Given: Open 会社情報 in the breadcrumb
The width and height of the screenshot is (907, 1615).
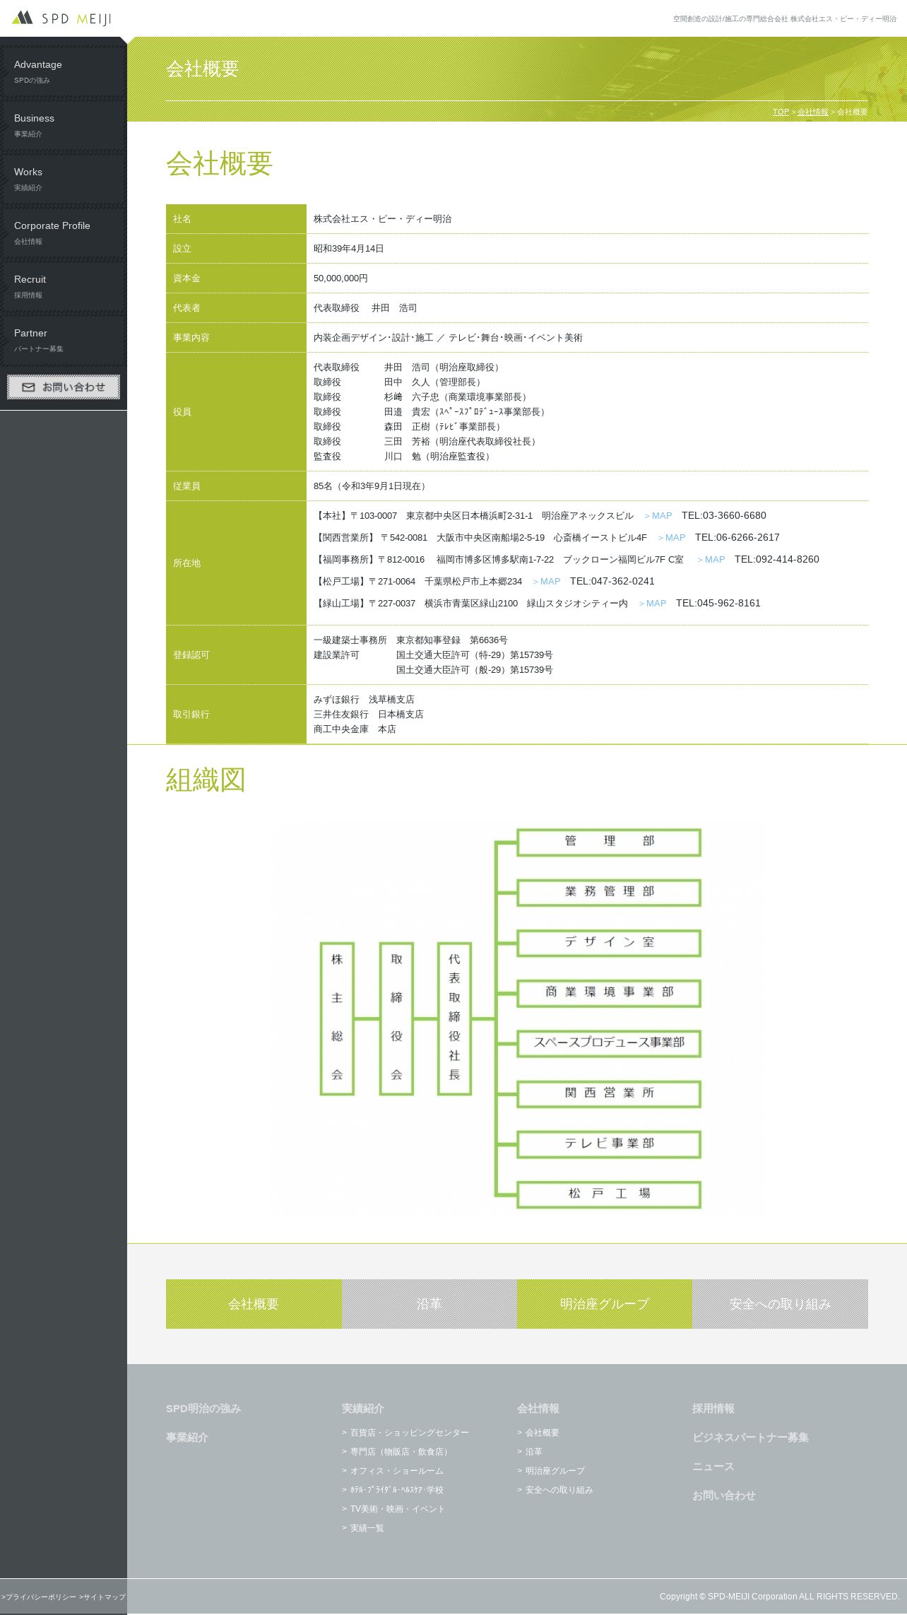Looking at the screenshot, I should tap(813, 112).
